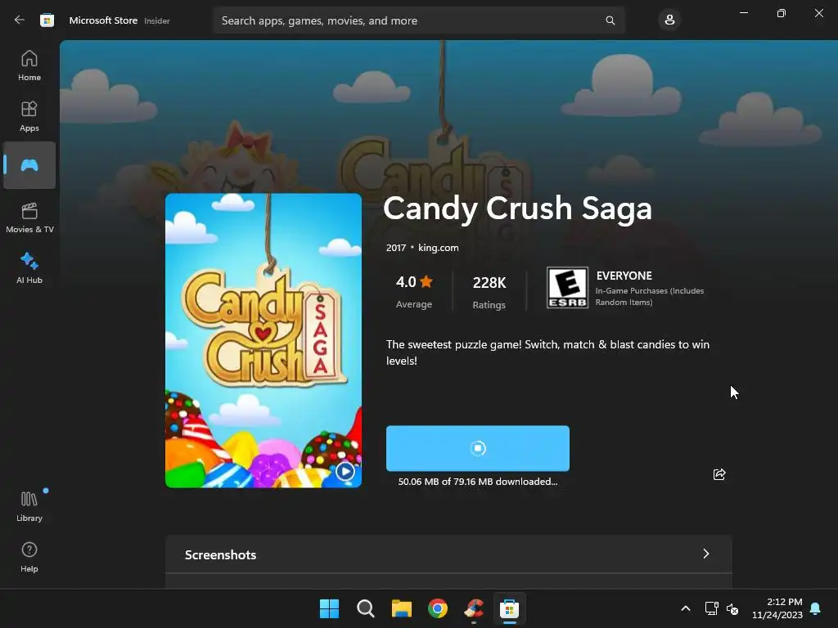838x628 pixels.
Task: Open notifications bell icon
Action: pos(815,608)
